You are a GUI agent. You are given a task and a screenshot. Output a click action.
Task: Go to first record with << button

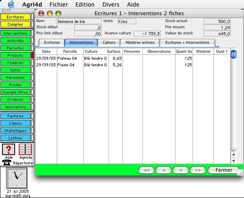[x=146, y=170]
